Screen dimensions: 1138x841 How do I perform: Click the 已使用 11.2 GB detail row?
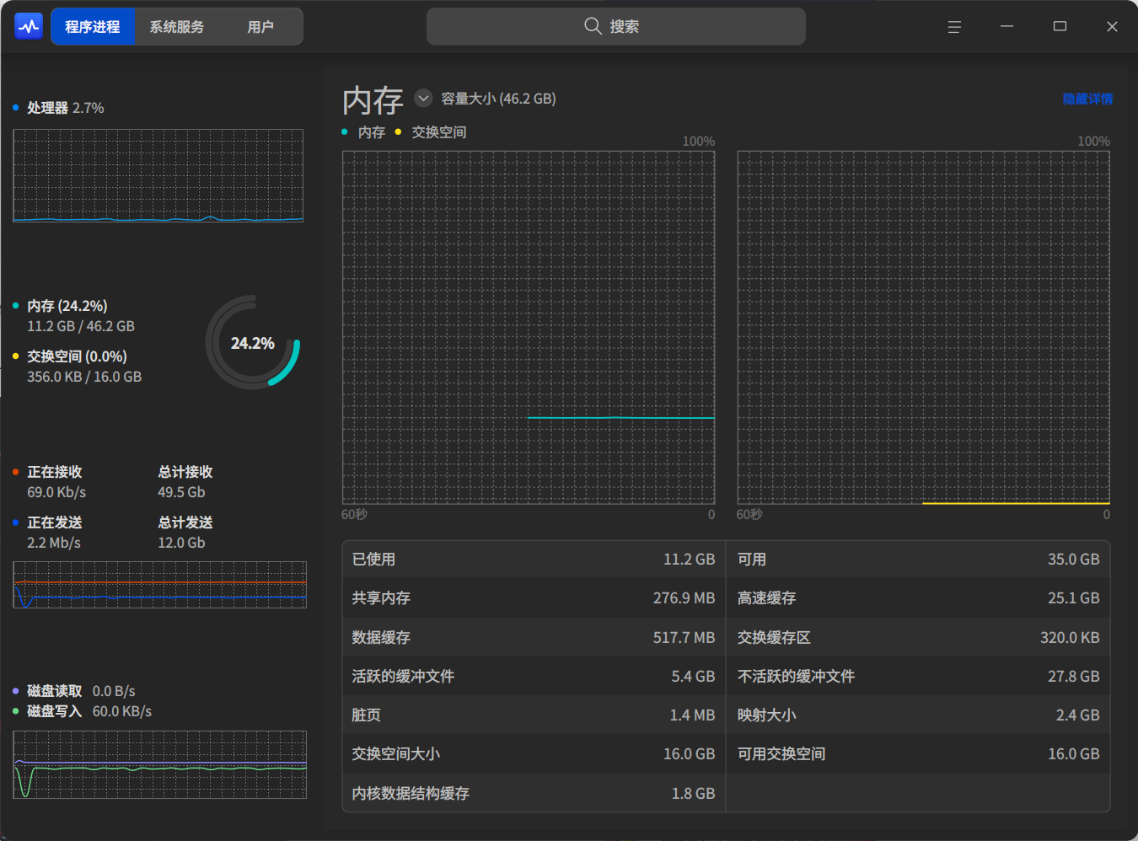pos(533,560)
